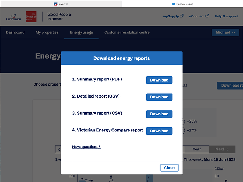Click the Next period button
The height and width of the screenshot is (182, 243).
pyautogui.click(x=222, y=149)
